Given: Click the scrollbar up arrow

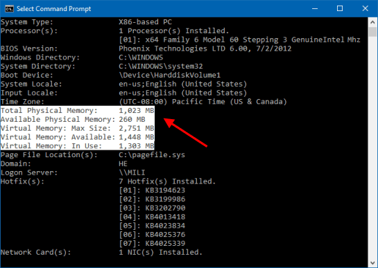Looking at the screenshot, I should pos(372,22).
